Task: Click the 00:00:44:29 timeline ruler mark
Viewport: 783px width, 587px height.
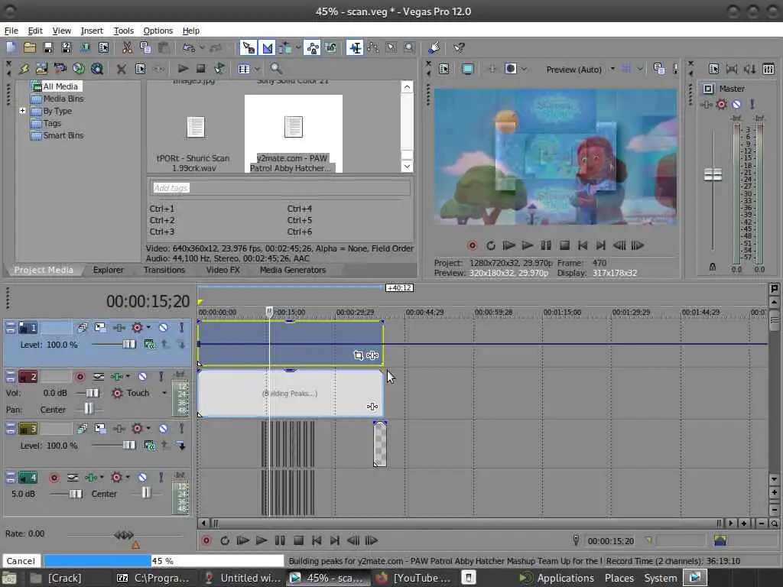Action: [424, 312]
